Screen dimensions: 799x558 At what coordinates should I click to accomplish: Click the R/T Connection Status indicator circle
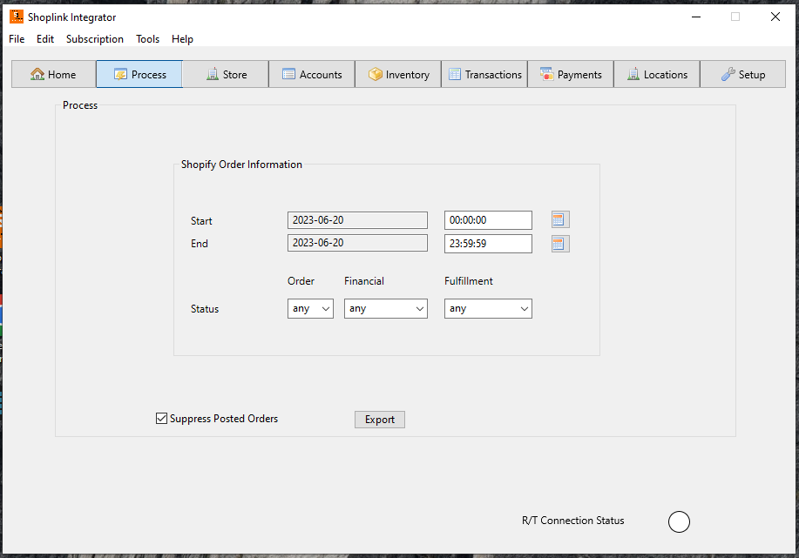[x=679, y=521]
